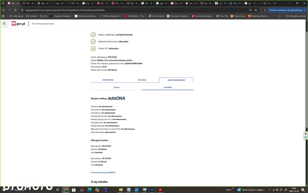Open Adobe Acrobat from the taskbar
Viewport: 308px width, 193px height.
click(x=160, y=190)
